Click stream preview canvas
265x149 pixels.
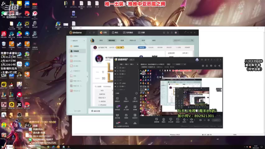[181, 93]
